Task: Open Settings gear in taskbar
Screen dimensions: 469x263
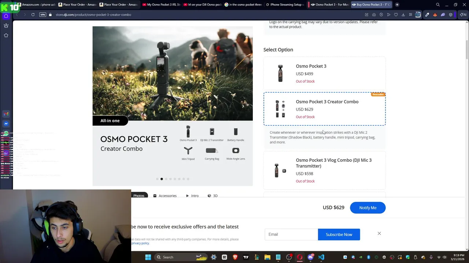Action: (x=214, y=257)
